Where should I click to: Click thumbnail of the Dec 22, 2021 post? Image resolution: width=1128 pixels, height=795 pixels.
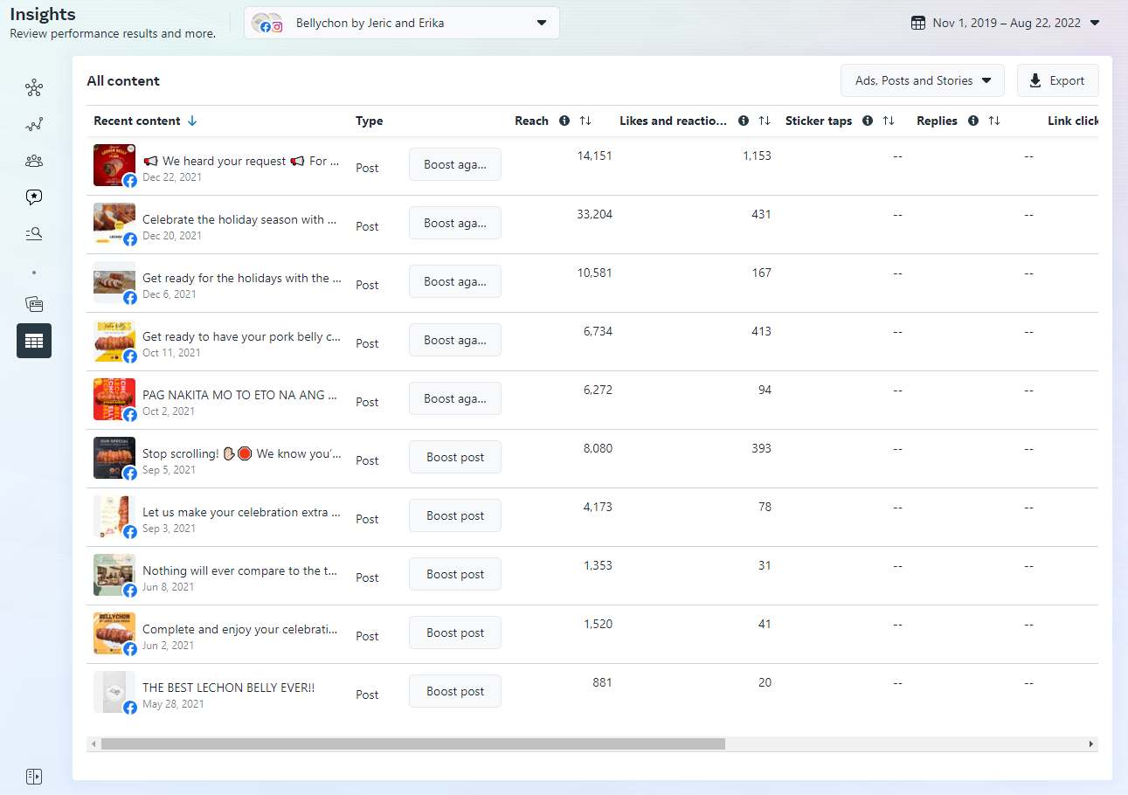[114, 165]
